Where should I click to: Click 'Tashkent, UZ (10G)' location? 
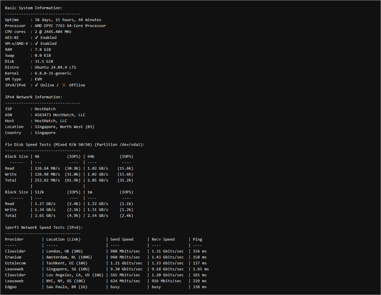coord(67,263)
